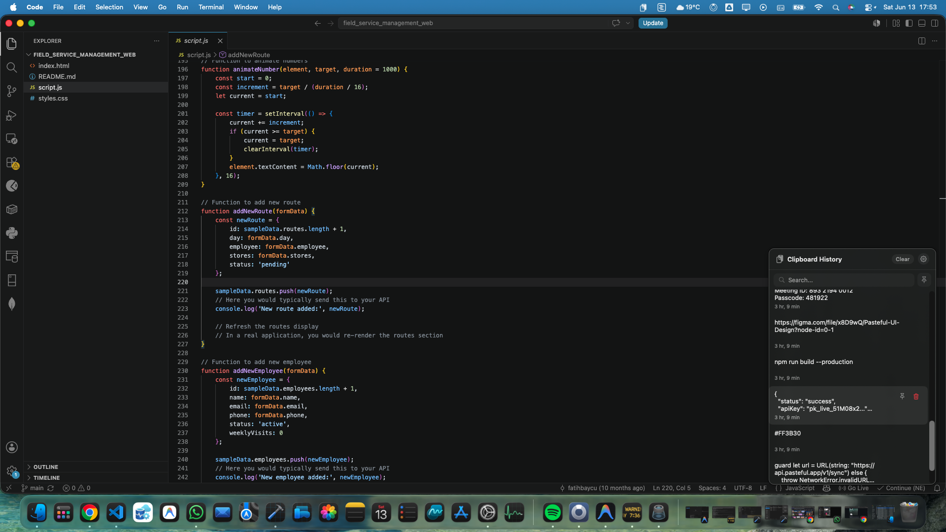This screenshot has height=532, width=946.
Task: Change end-of-line sequence via LF
Action: [763, 488]
